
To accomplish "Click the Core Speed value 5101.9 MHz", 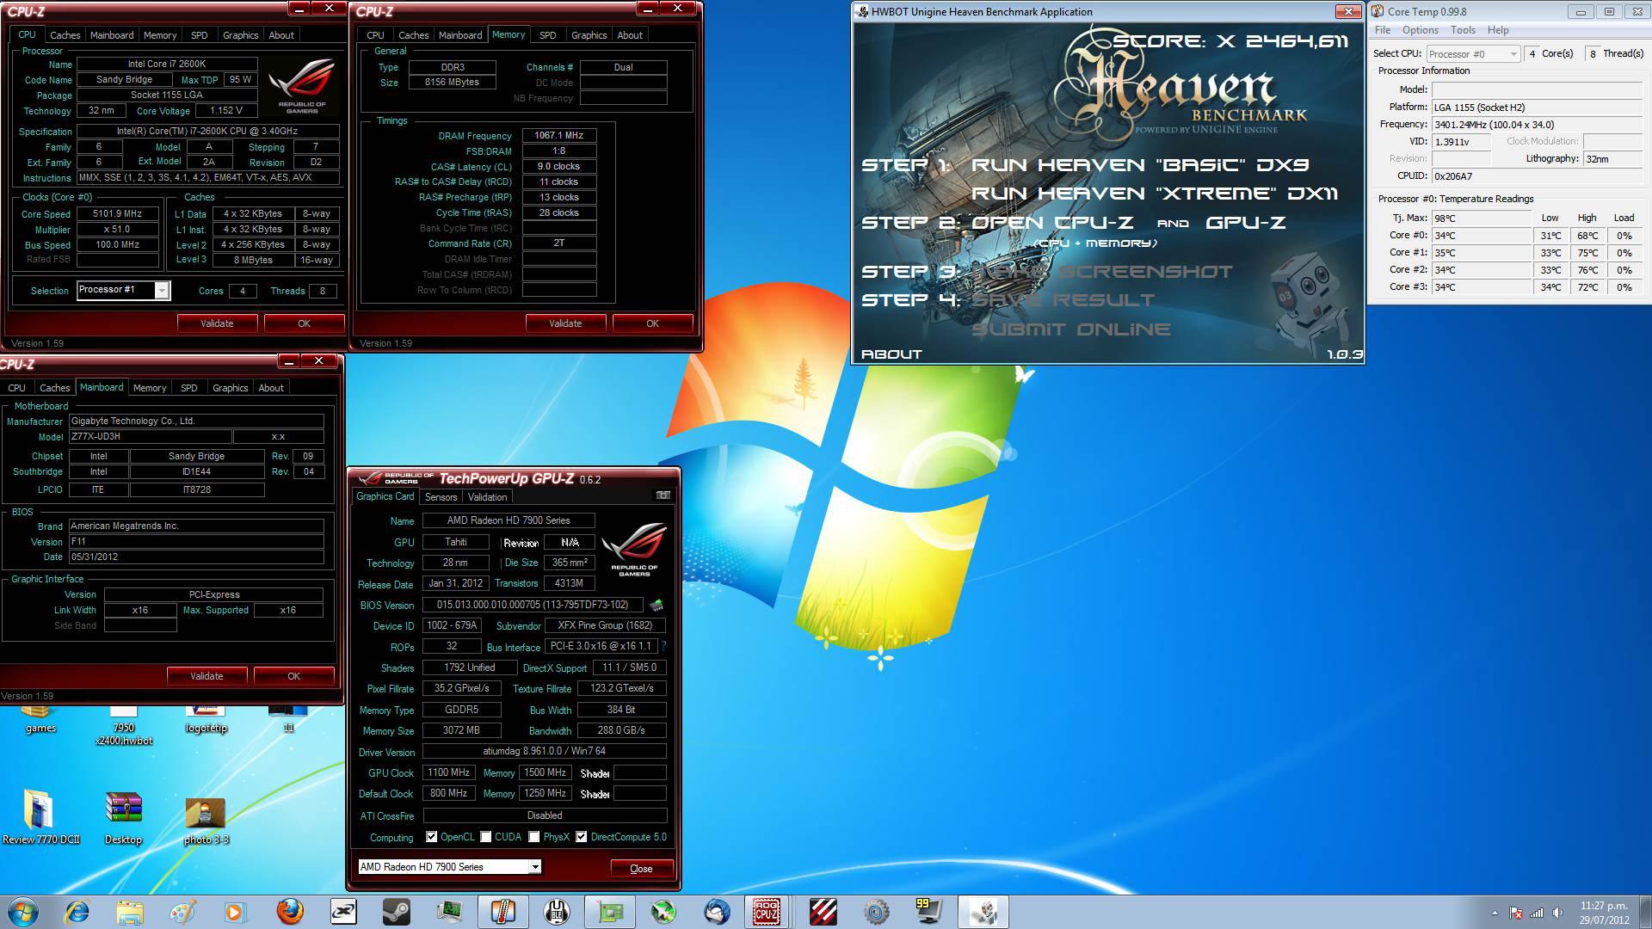I will point(118,214).
